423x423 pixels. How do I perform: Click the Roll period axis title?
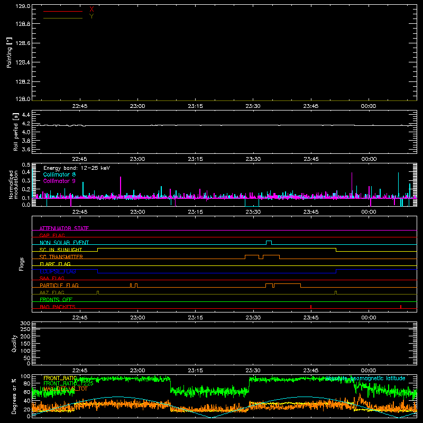coord(16,132)
